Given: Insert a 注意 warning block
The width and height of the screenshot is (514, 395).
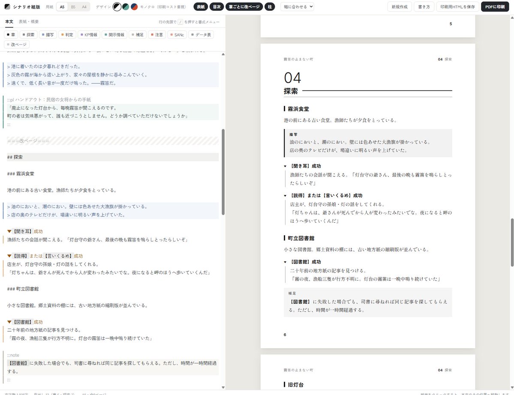Looking at the screenshot, I should click(x=157, y=35).
